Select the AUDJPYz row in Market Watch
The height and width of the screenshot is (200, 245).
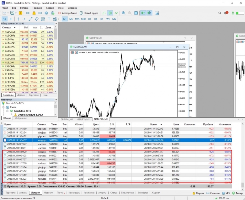click(10, 39)
